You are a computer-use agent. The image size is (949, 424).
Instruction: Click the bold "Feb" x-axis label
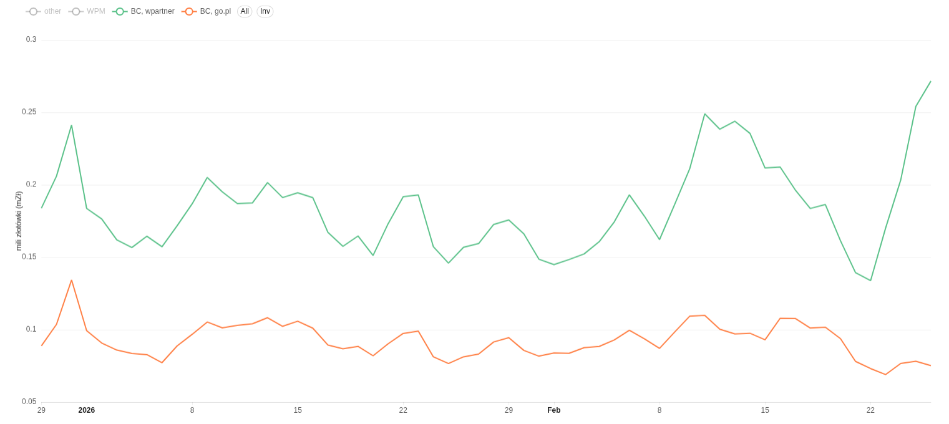[554, 410]
